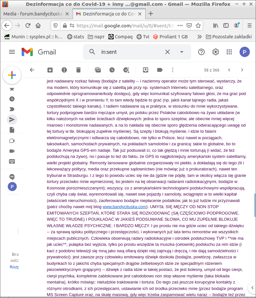Toggle the Gmail main menu hamburger
Viewport: 256px width, 298px height.
pos(12,52)
